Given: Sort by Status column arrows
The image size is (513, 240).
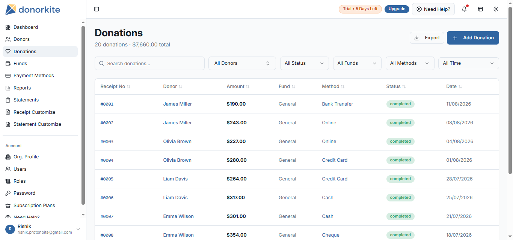Looking at the screenshot, I should [x=404, y=86].
